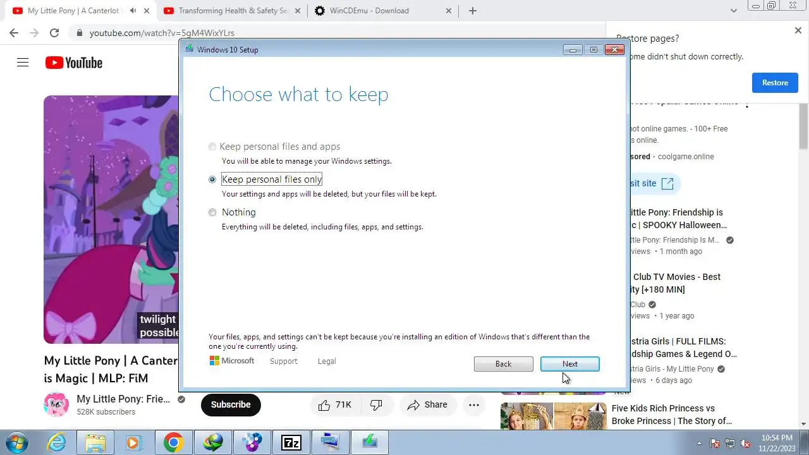Open Windows Explorer from taskbar
Viewport: 809px width, 455px height.
(95, 443)
